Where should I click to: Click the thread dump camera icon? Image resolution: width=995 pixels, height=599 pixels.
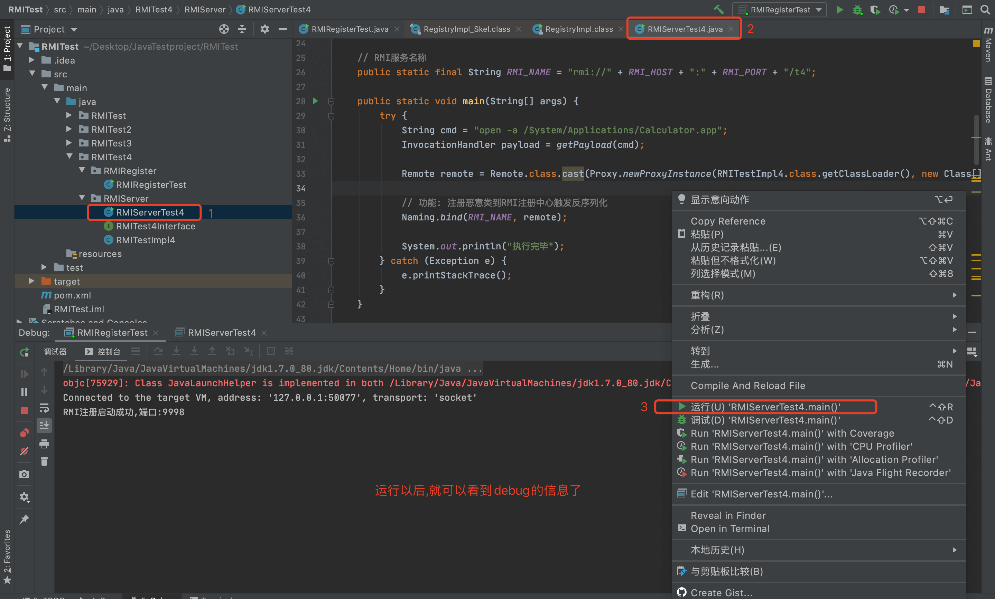24,474
